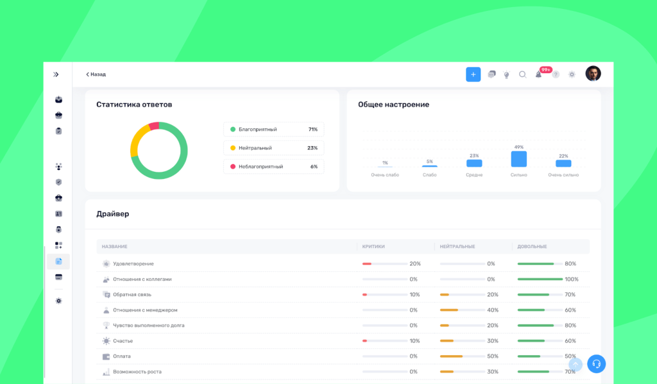This screenshot has width=657, height=384.
Task: Select the Благоприятный legend item
Action: pos(273,129)
